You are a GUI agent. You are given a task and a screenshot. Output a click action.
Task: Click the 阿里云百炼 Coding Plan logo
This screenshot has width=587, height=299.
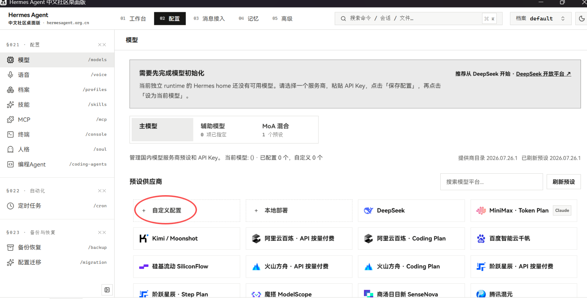(368, 238)
